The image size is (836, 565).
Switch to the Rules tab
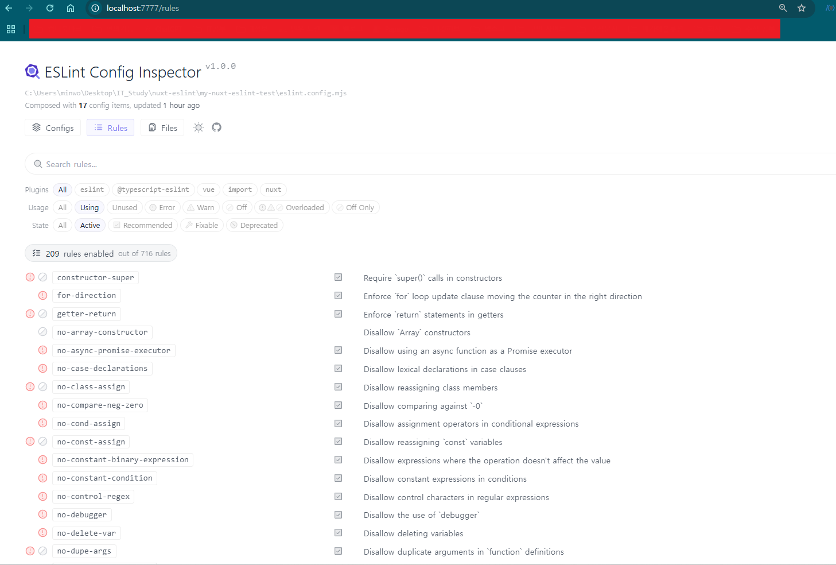click(x=111, y=127)
